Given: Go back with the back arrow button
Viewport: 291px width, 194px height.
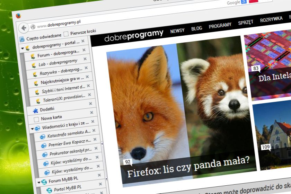Looking at the screenshot, I should 24,28.
